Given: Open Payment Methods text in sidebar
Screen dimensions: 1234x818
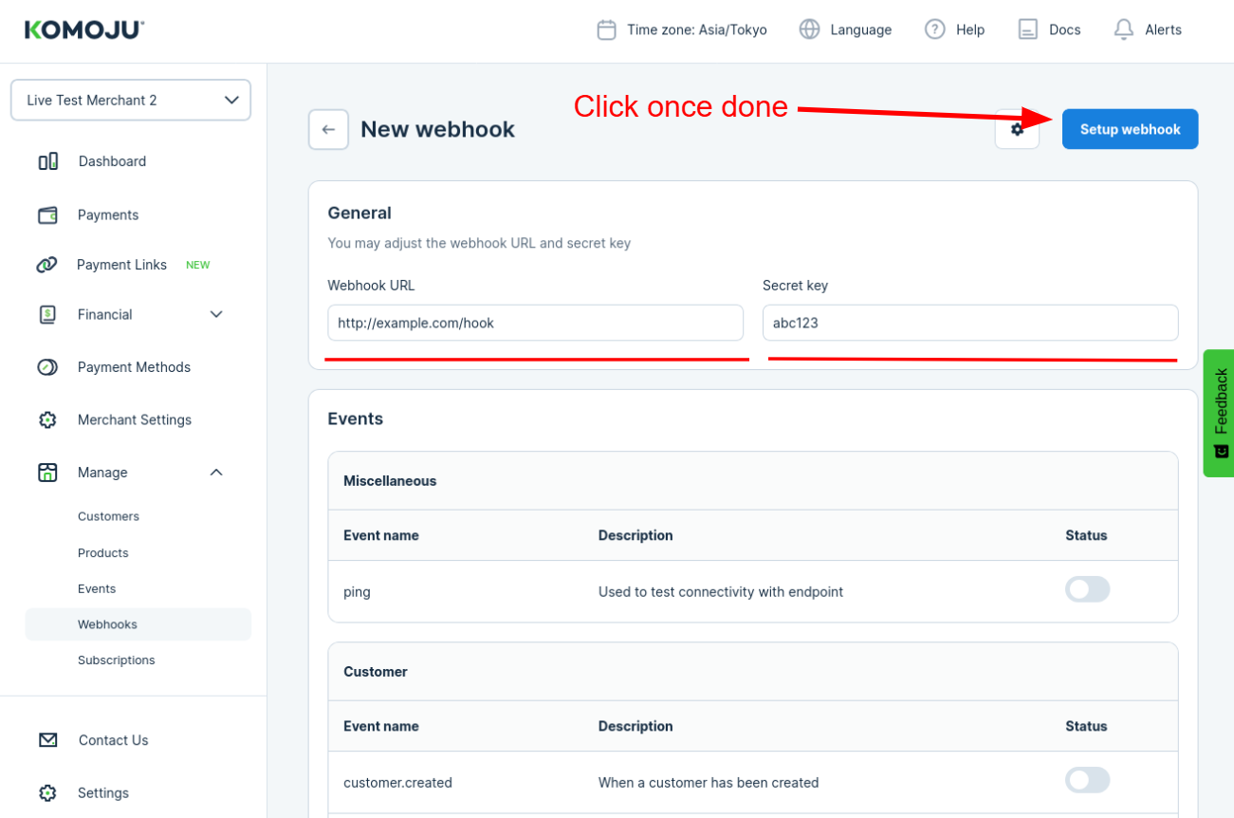Looking at the screenshot, I should (134, 367).
